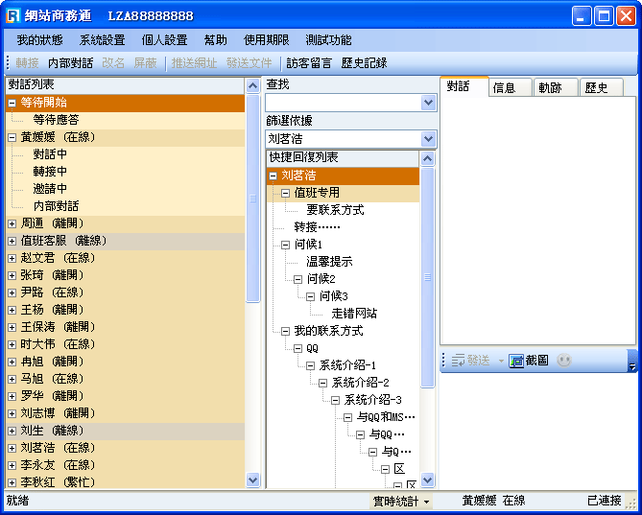Image resolution: width=642 pixels, height=515 pixels.
Task: Expand the 周通 (離開) contact node
Action: tap(12, 223)
